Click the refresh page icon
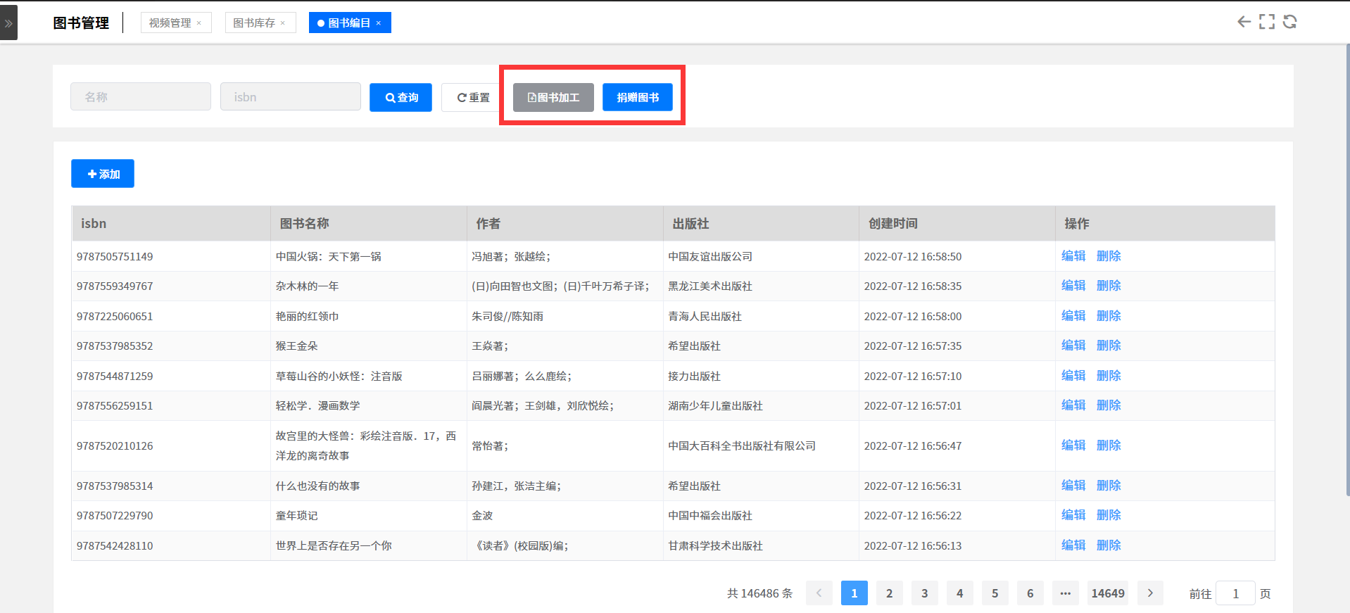1350x613 pixels. coord(1289,22)
